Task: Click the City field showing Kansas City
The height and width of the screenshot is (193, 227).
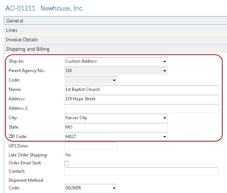Action: tap(112, 118)
